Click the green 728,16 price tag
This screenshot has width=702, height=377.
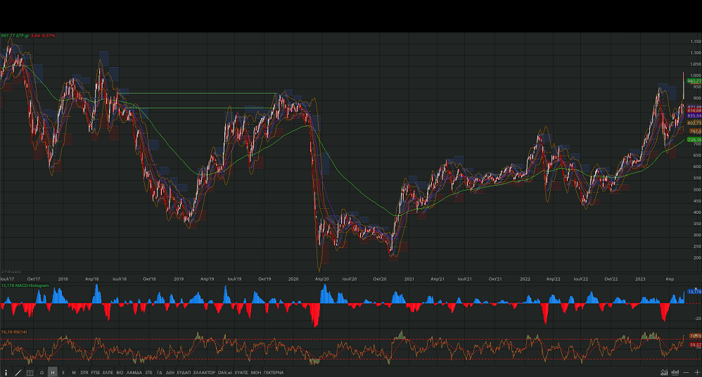(694, 140)
